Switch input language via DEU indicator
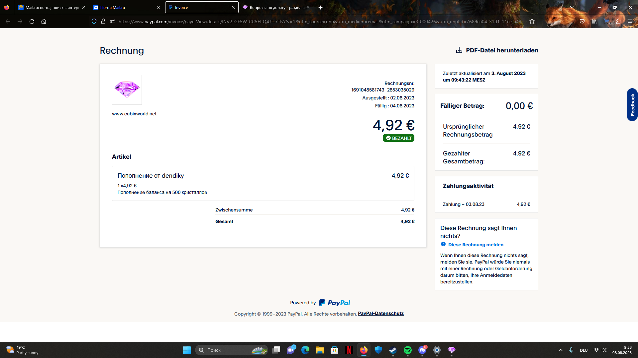Image resolution: width=638 pixels, height=358 pixels. point(584,350)
